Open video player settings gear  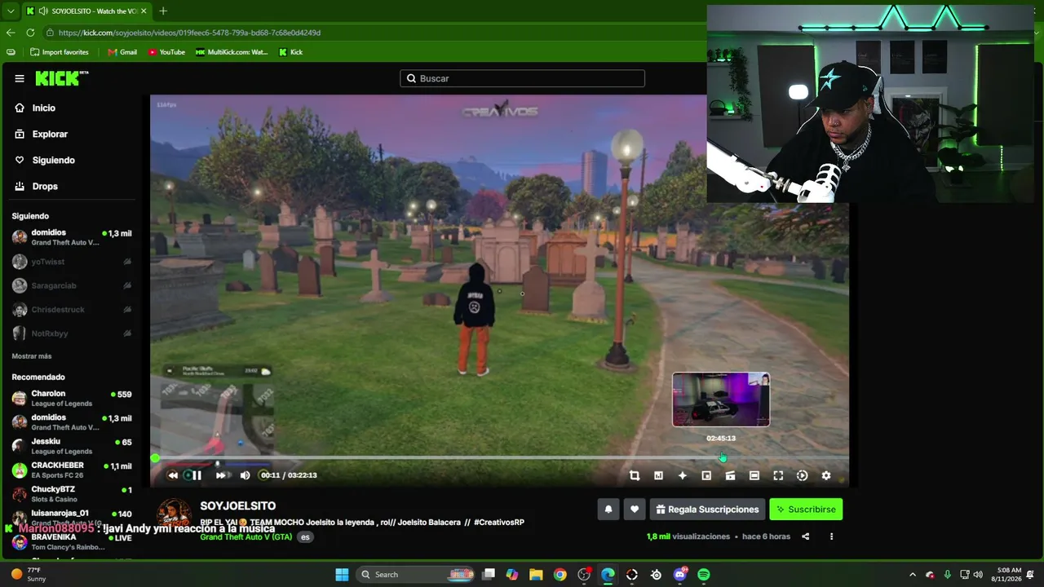point(826,475)
